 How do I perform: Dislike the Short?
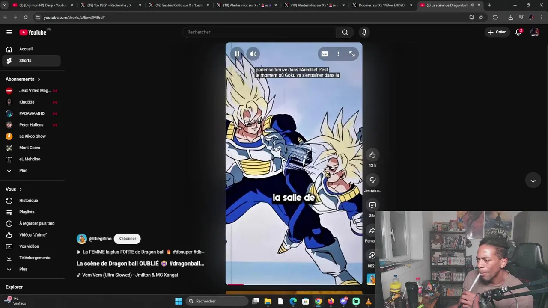[x=372, y=180]
